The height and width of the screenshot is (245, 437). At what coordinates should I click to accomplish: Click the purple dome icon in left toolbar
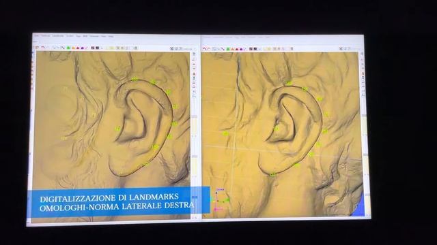click(82, 48)
